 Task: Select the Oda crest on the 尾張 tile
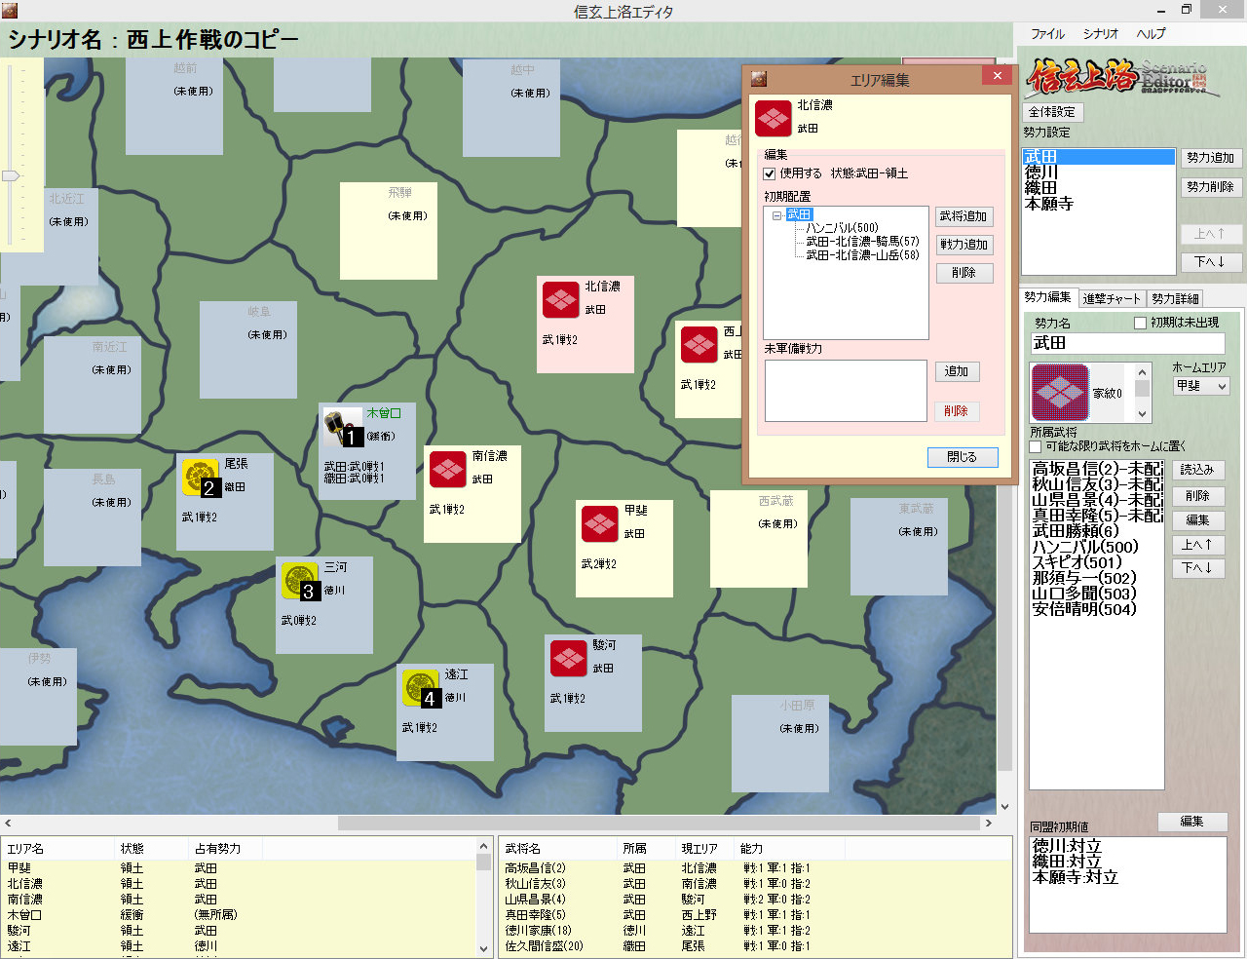coord(200,477)
